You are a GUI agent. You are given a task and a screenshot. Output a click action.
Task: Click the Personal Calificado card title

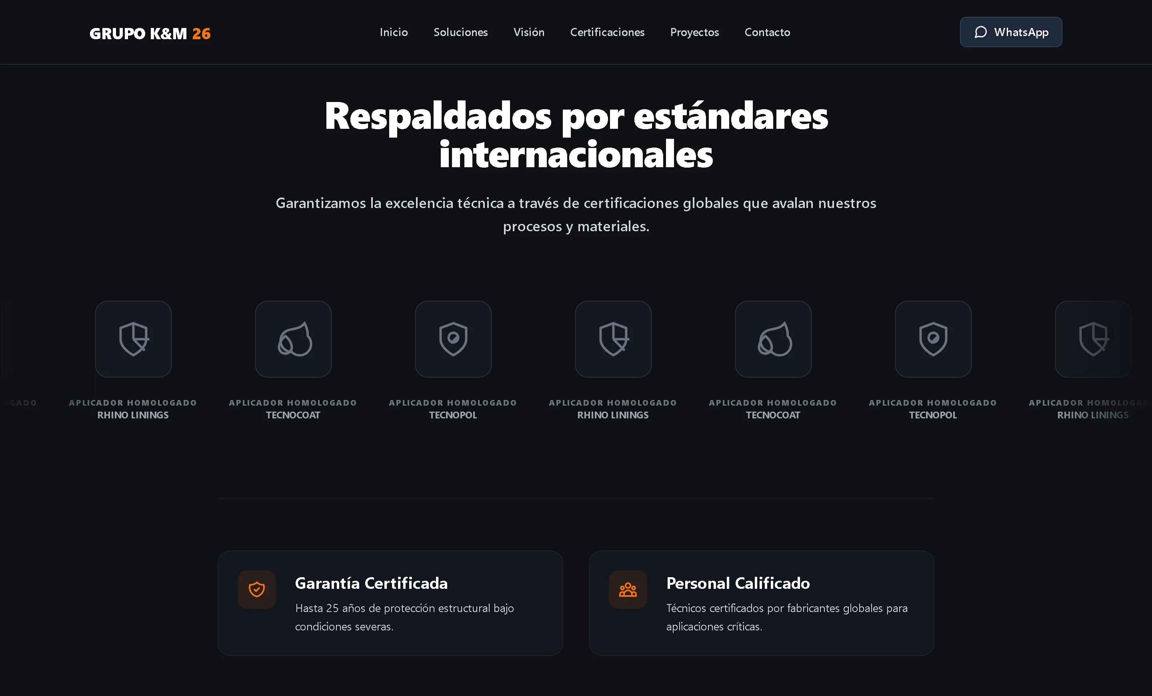click(x=738, y=583)
